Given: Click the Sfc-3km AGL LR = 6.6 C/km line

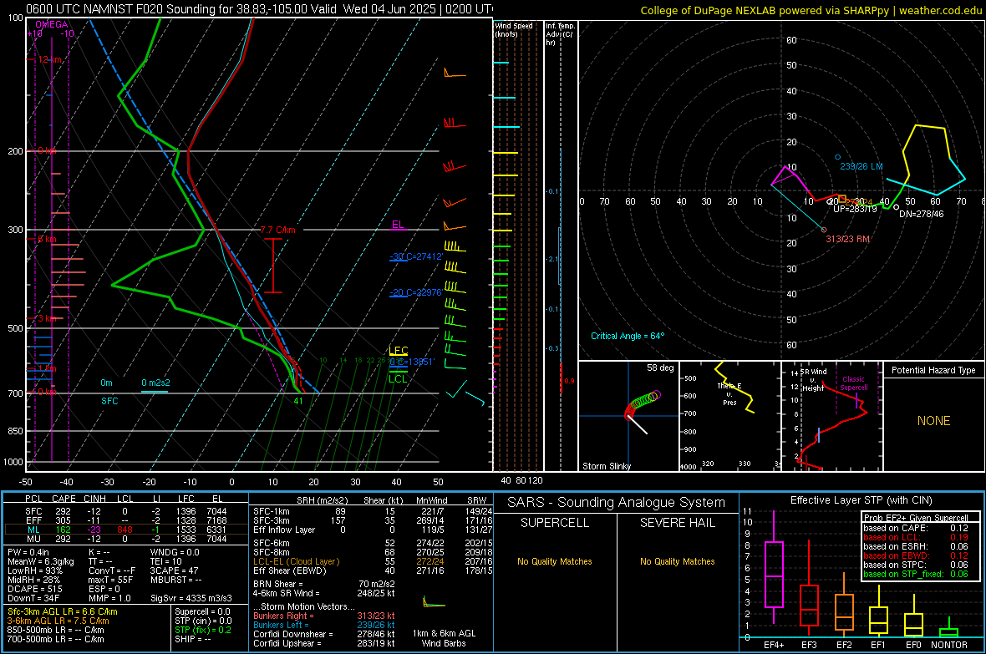Looking at the screenshot, I should pos(62,612).
